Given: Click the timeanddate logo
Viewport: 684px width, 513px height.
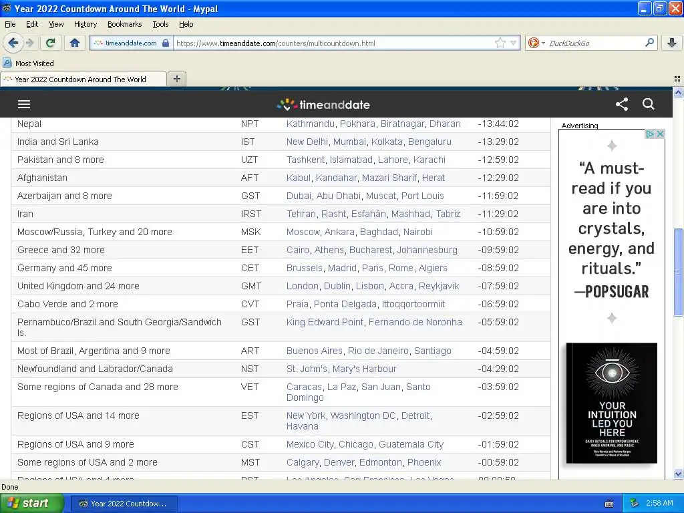Looking at the screenshot, I should [x=323, y=104].
